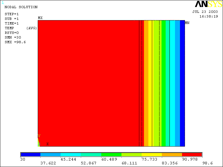Click the bright green contour band in plot

point(164,83)
